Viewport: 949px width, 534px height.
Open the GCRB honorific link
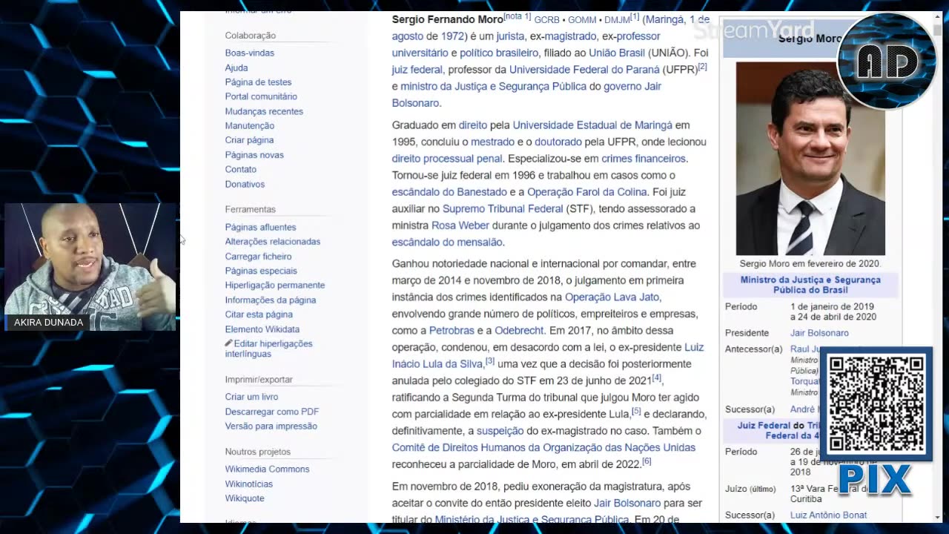pos(547,20)
